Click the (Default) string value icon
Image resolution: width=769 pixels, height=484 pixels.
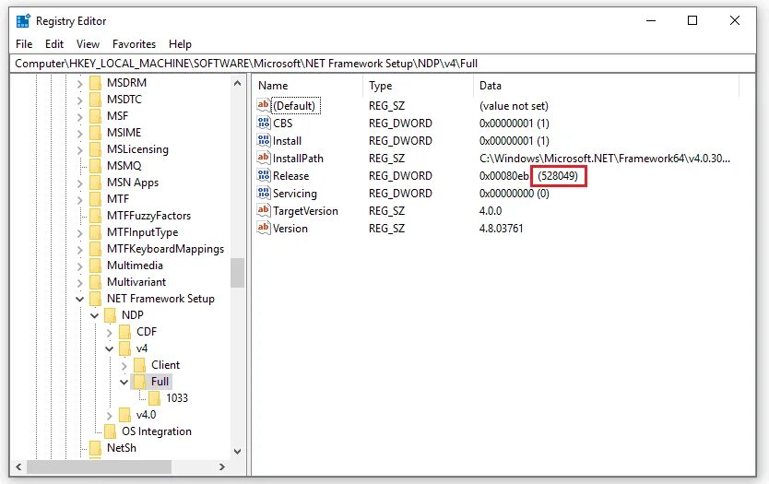pos(264,105)
